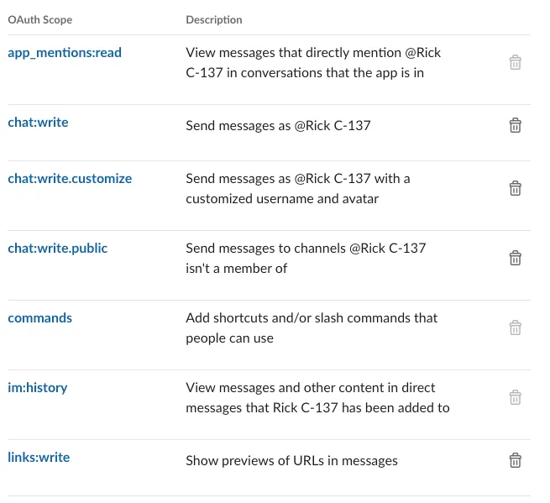550x503 pixels.
Task: Click the Description column header
Action: pyautogui.click(x=214, y=19)
